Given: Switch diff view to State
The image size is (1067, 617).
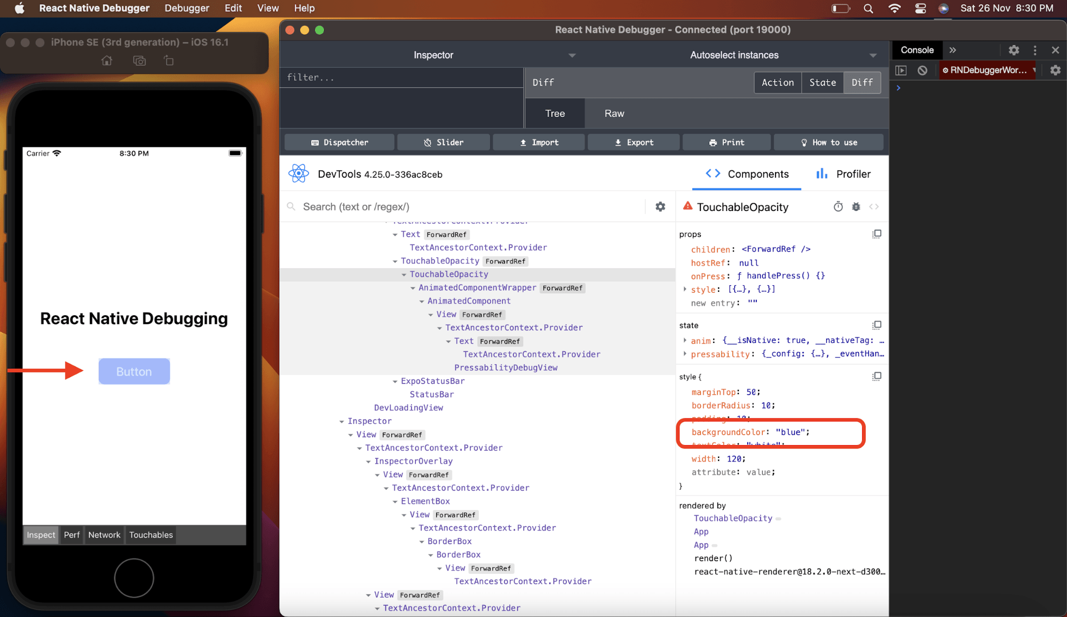Looking at the screenshot, I should point(823,82).
